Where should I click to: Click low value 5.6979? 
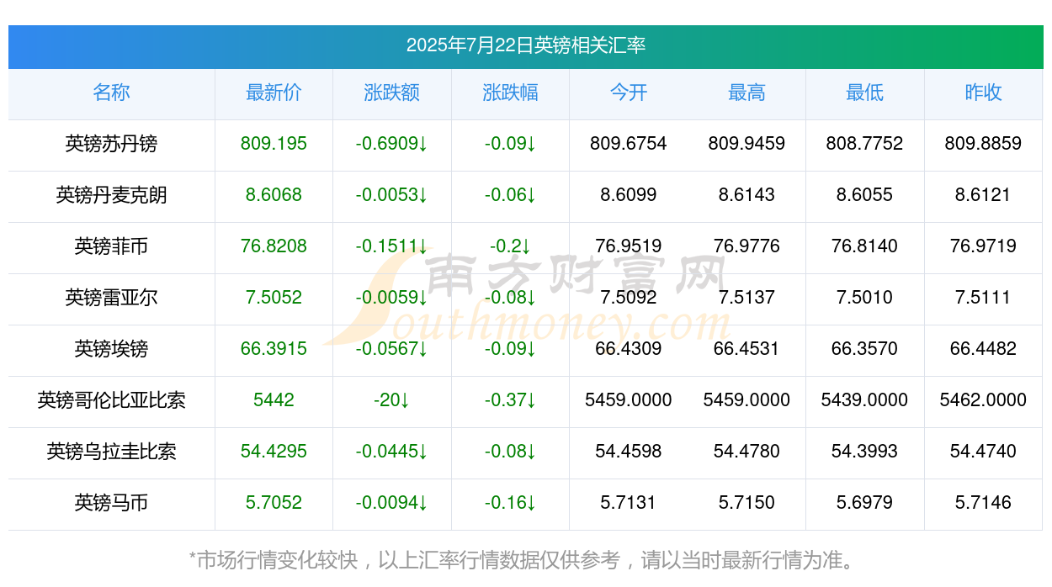coord(864,503)
